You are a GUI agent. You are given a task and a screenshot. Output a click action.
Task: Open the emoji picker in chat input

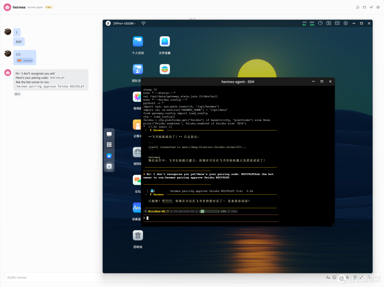[x=334, y=277]
